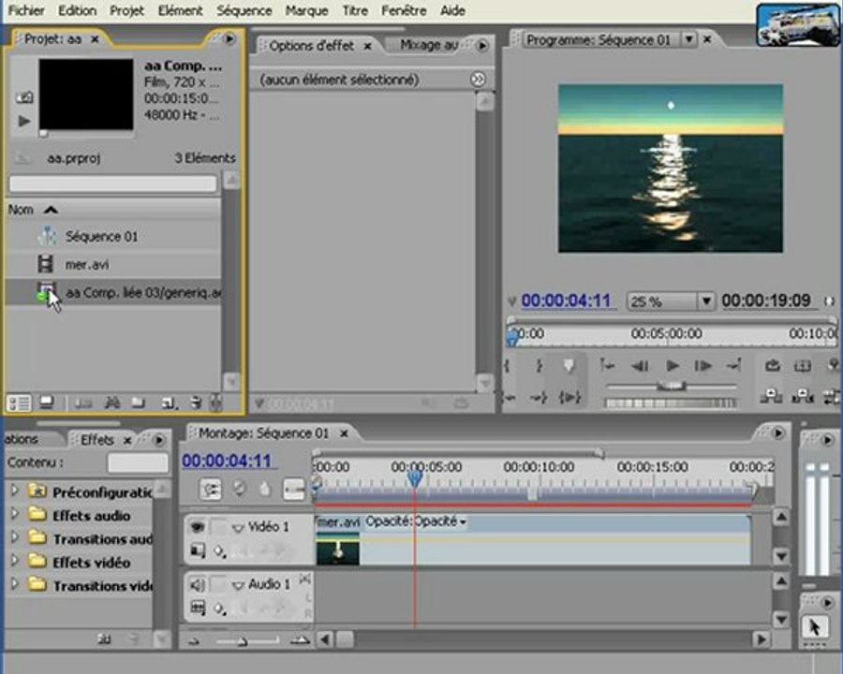Click the Program monitor jog wheel
The height and width of the screenshot is (674, 843).
[671, 403]
